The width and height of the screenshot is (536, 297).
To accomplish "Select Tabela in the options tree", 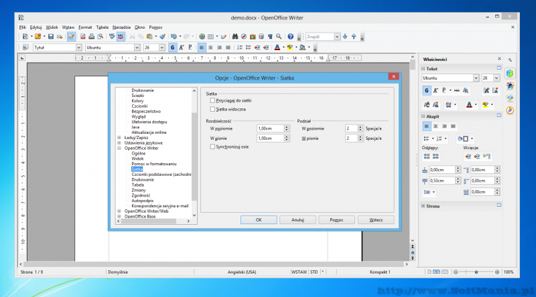I will (x=138, y=185).
